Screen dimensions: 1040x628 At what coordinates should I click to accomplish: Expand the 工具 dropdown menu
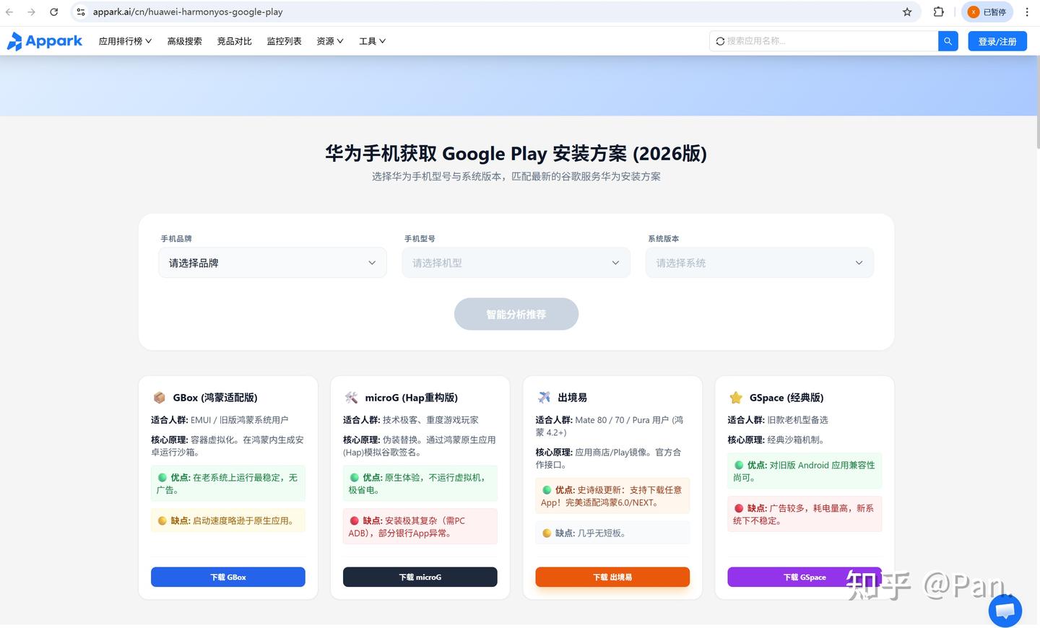click(x=372, y=41)
